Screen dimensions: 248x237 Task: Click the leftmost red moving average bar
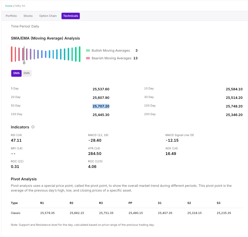point(12,54)
